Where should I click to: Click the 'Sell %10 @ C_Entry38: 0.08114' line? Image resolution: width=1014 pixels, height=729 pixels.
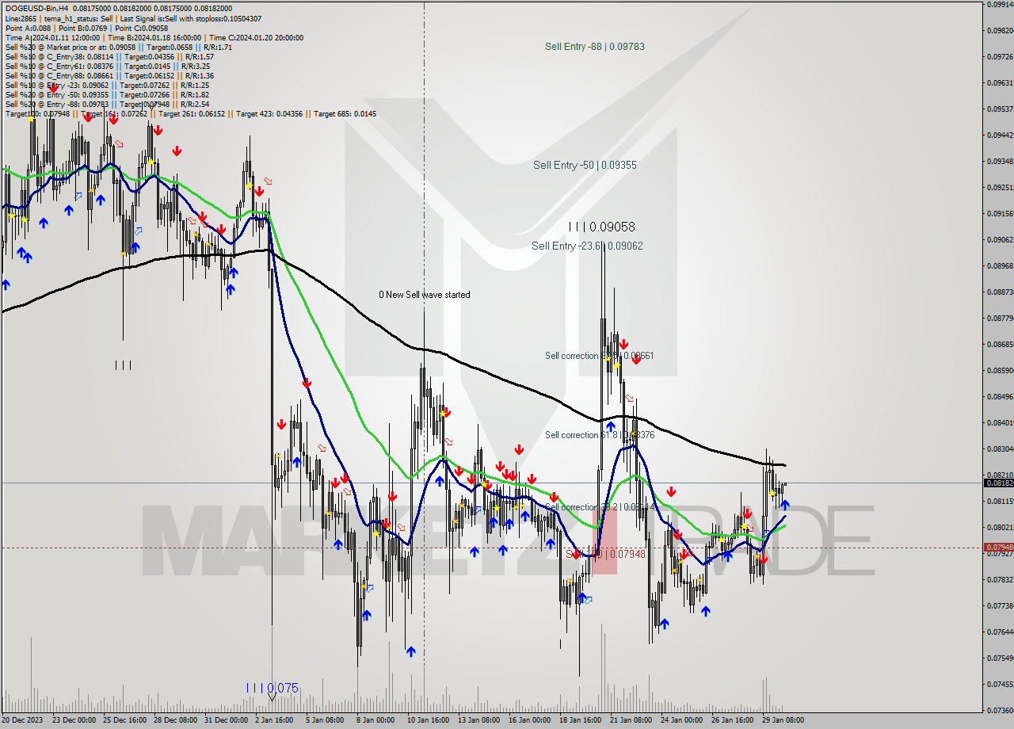click(109, 56)
